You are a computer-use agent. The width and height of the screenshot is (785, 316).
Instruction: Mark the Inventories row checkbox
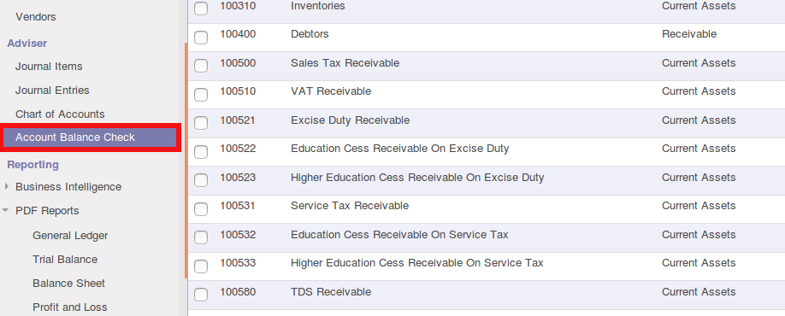tap(201, 9)
